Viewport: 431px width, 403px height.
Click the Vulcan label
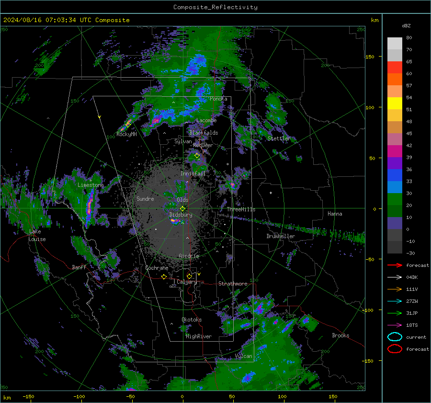pyautogui.click(x=244, y=356)
